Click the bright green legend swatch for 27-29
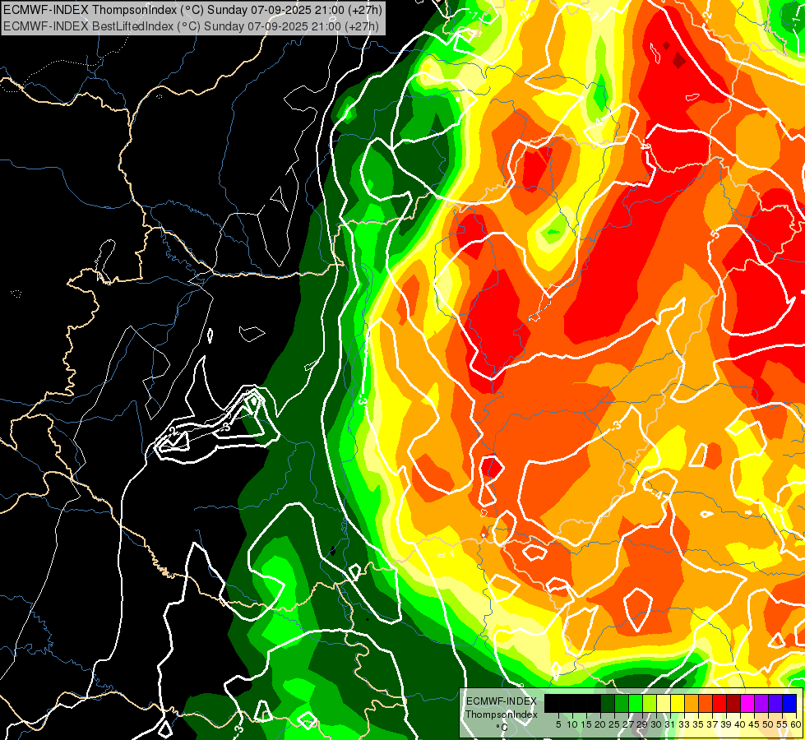The image size is (805, 740). (x=636, y=703)
